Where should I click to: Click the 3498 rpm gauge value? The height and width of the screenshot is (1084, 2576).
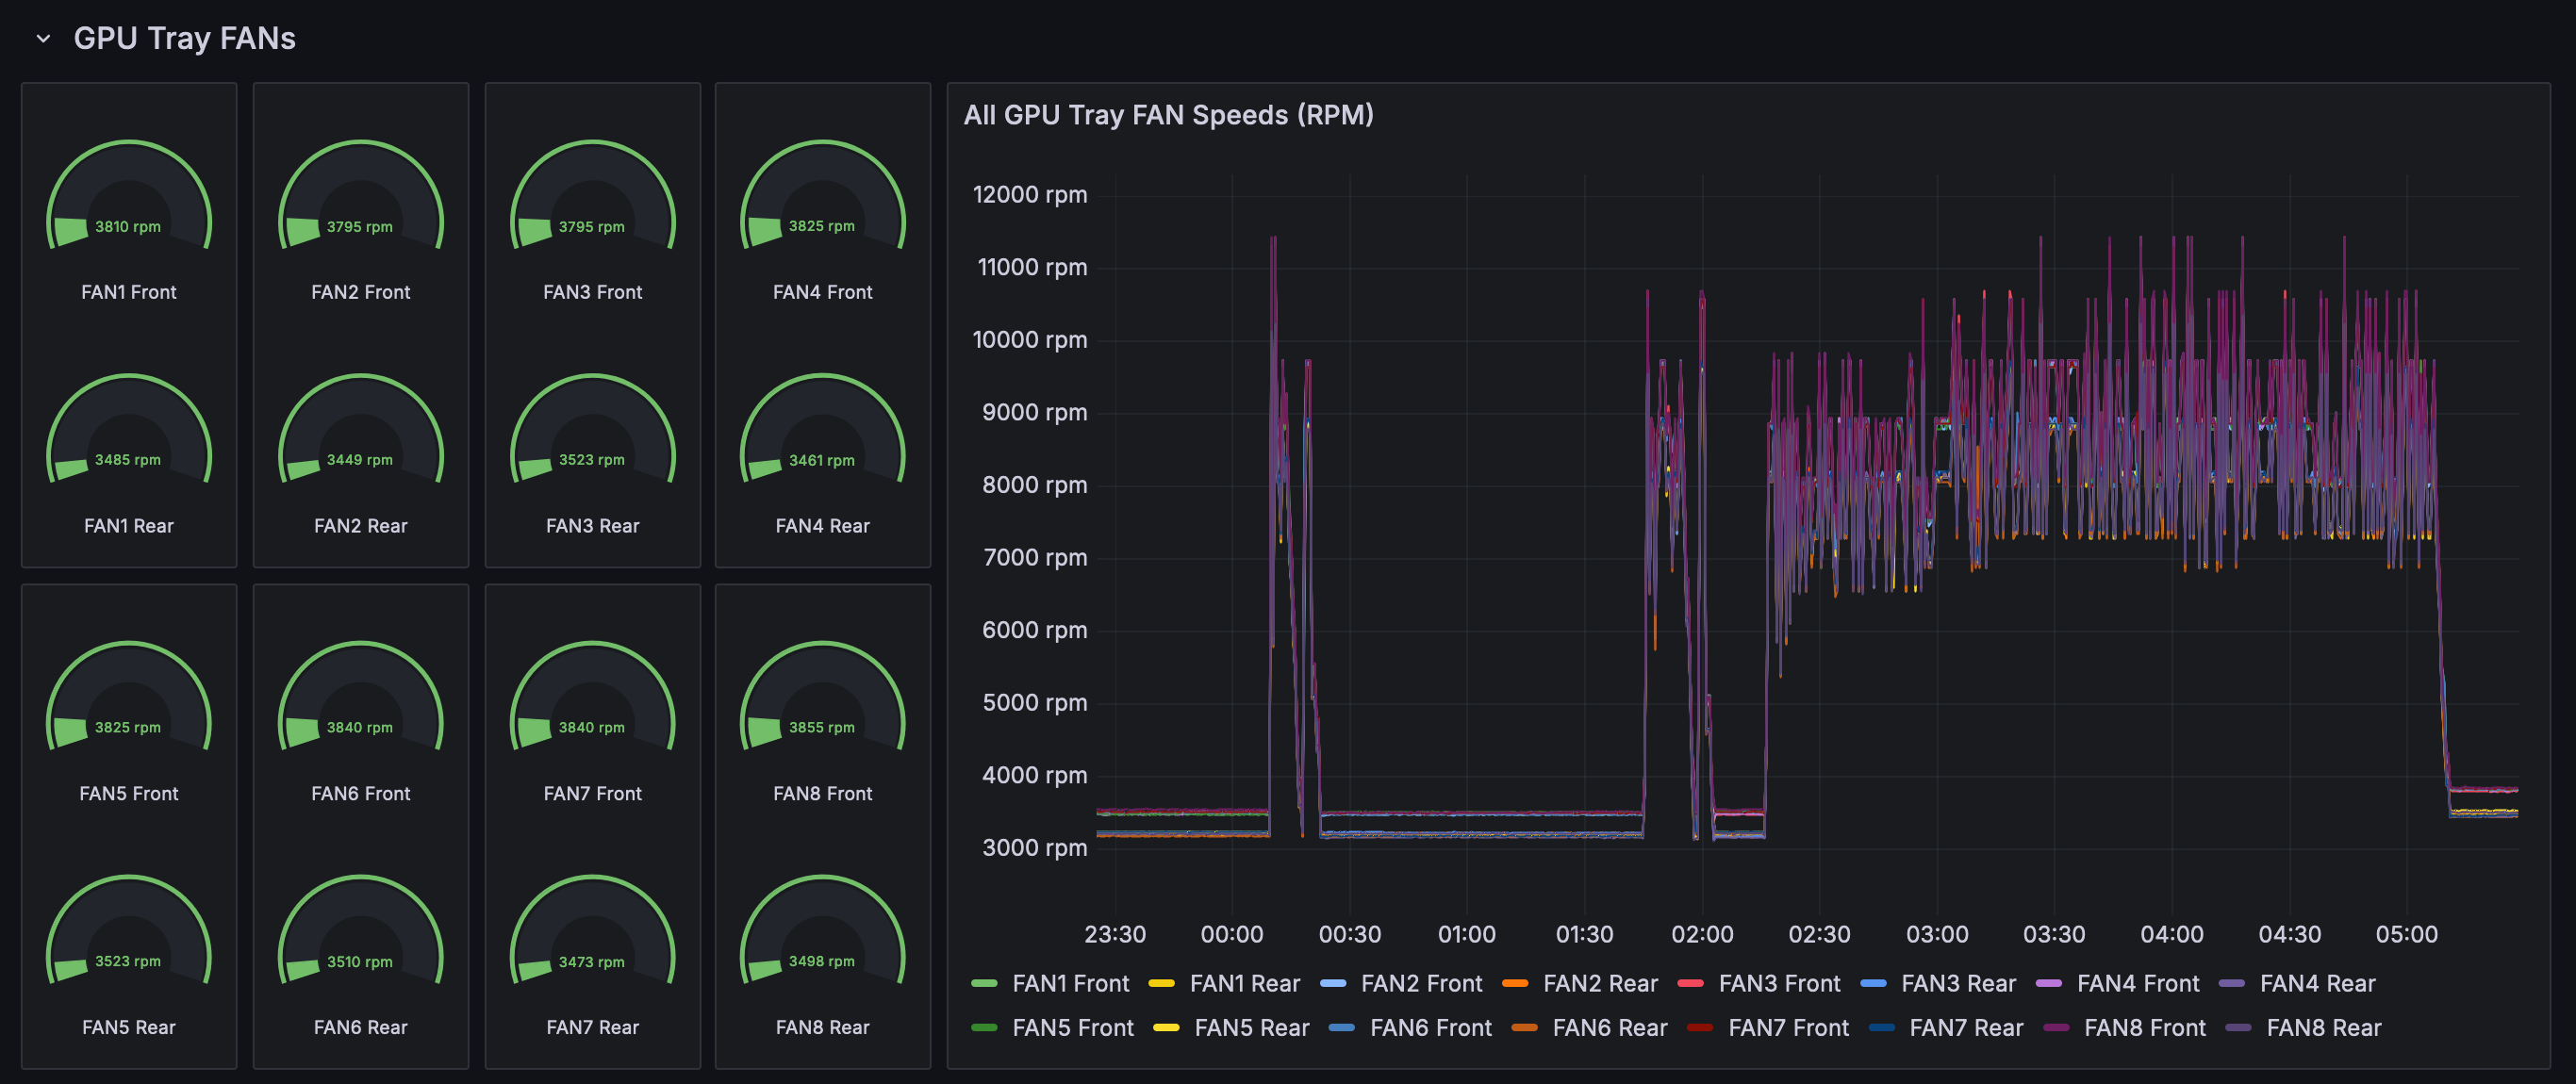tap(822, 962)
